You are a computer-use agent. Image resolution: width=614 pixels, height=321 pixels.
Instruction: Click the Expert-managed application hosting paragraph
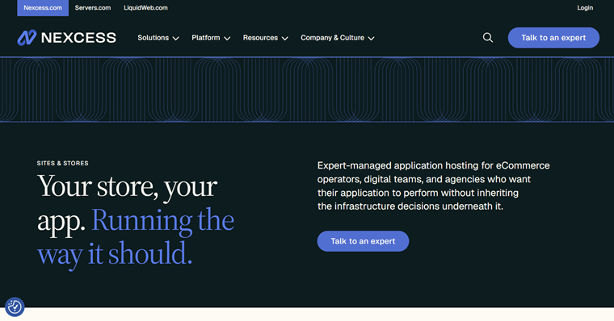(434, 186)
